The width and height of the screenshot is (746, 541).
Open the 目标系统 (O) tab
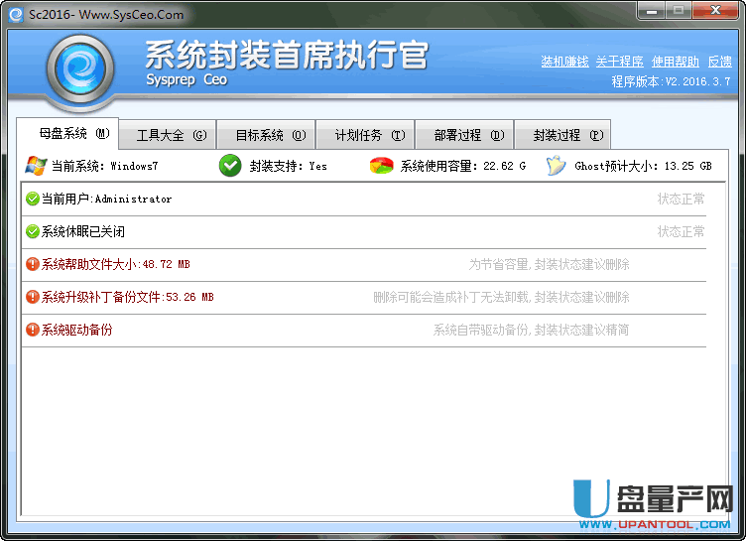tap(267, 135)
